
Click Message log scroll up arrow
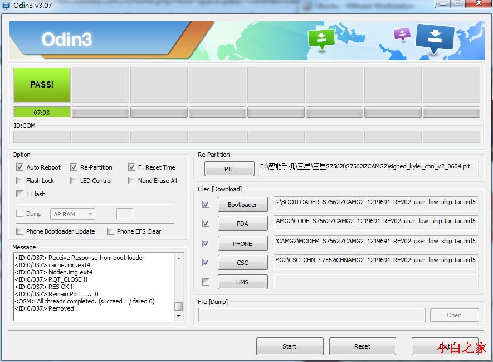pyautogui.click(x=179, y=258)
